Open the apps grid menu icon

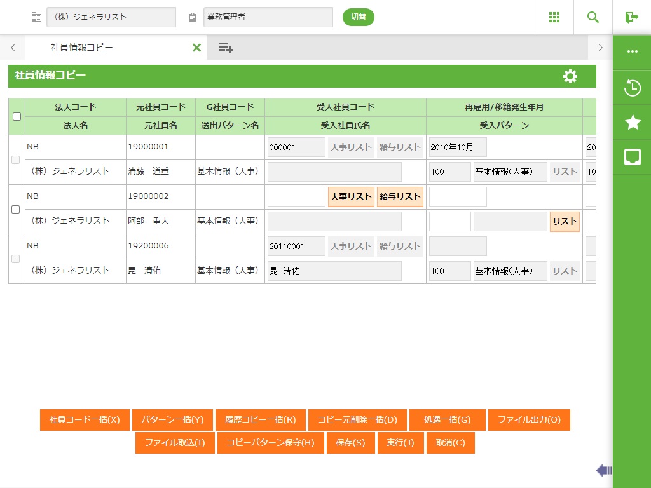(x=554, y=17)
